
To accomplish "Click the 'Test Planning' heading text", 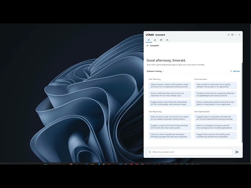I will click(x=155, y=79).
